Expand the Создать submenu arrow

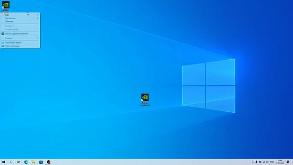coord(38,38)
